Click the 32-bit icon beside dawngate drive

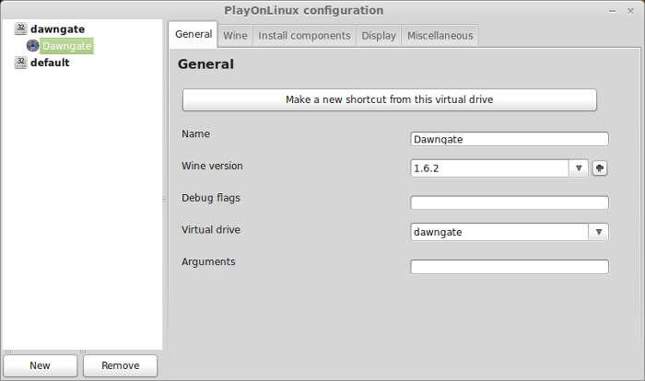click(x=20, y=29)
